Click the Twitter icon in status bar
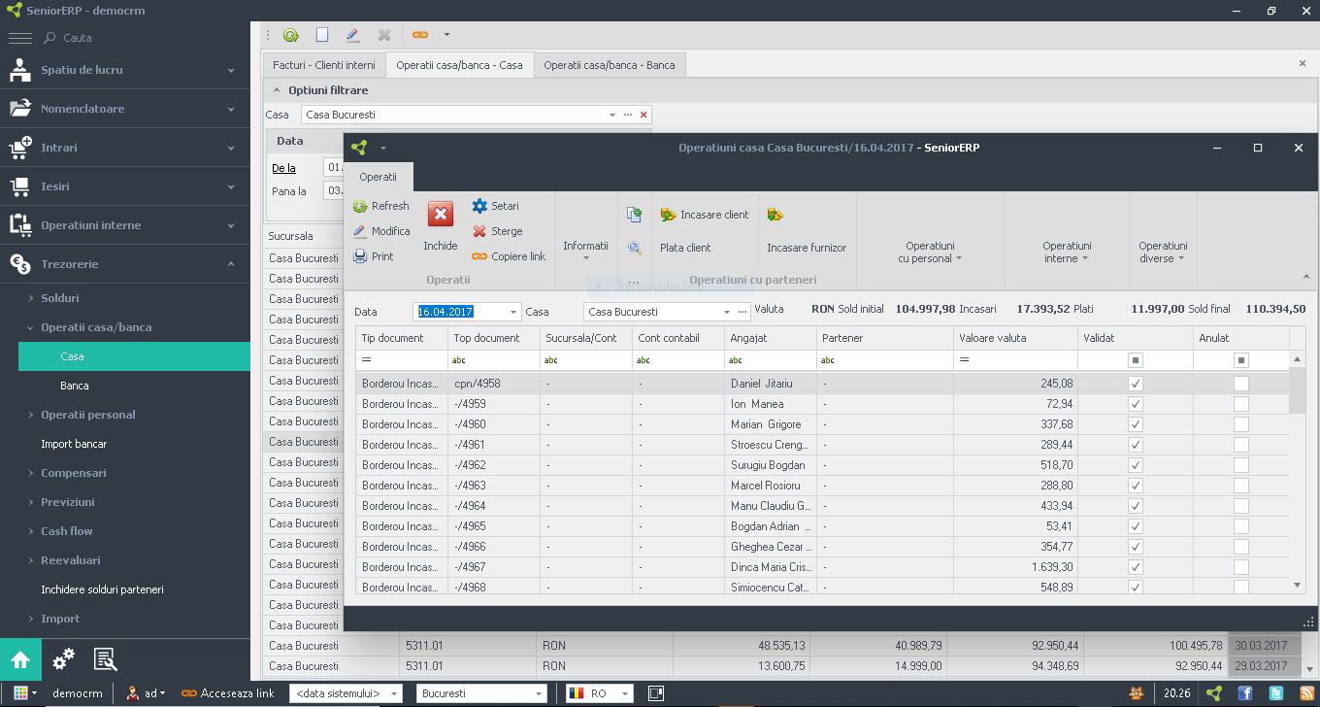1320x707 pixels. [x=1276, y=693]
